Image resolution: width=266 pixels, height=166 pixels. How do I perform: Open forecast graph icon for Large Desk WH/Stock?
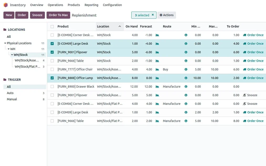pos(157,44)
